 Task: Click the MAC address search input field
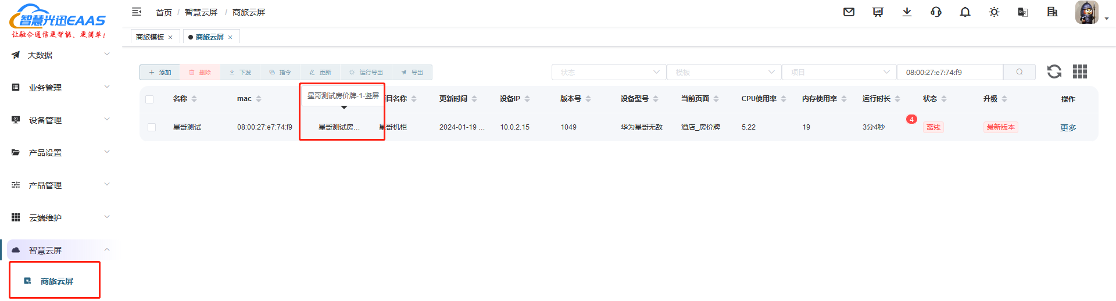(x=950, y=72)
